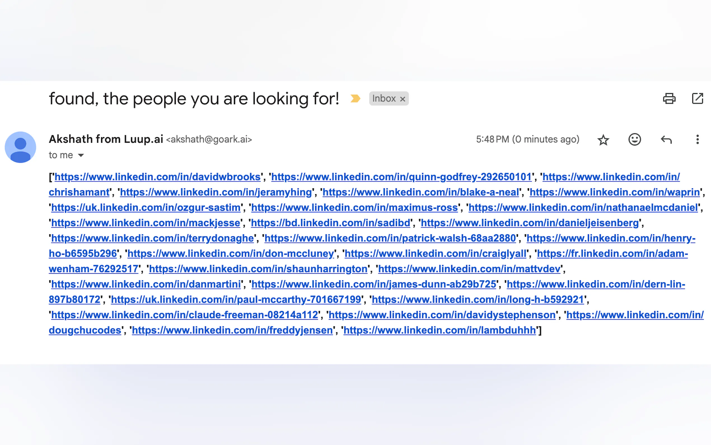Open the bd.linkedin.com sadibd link

point(330,223)
